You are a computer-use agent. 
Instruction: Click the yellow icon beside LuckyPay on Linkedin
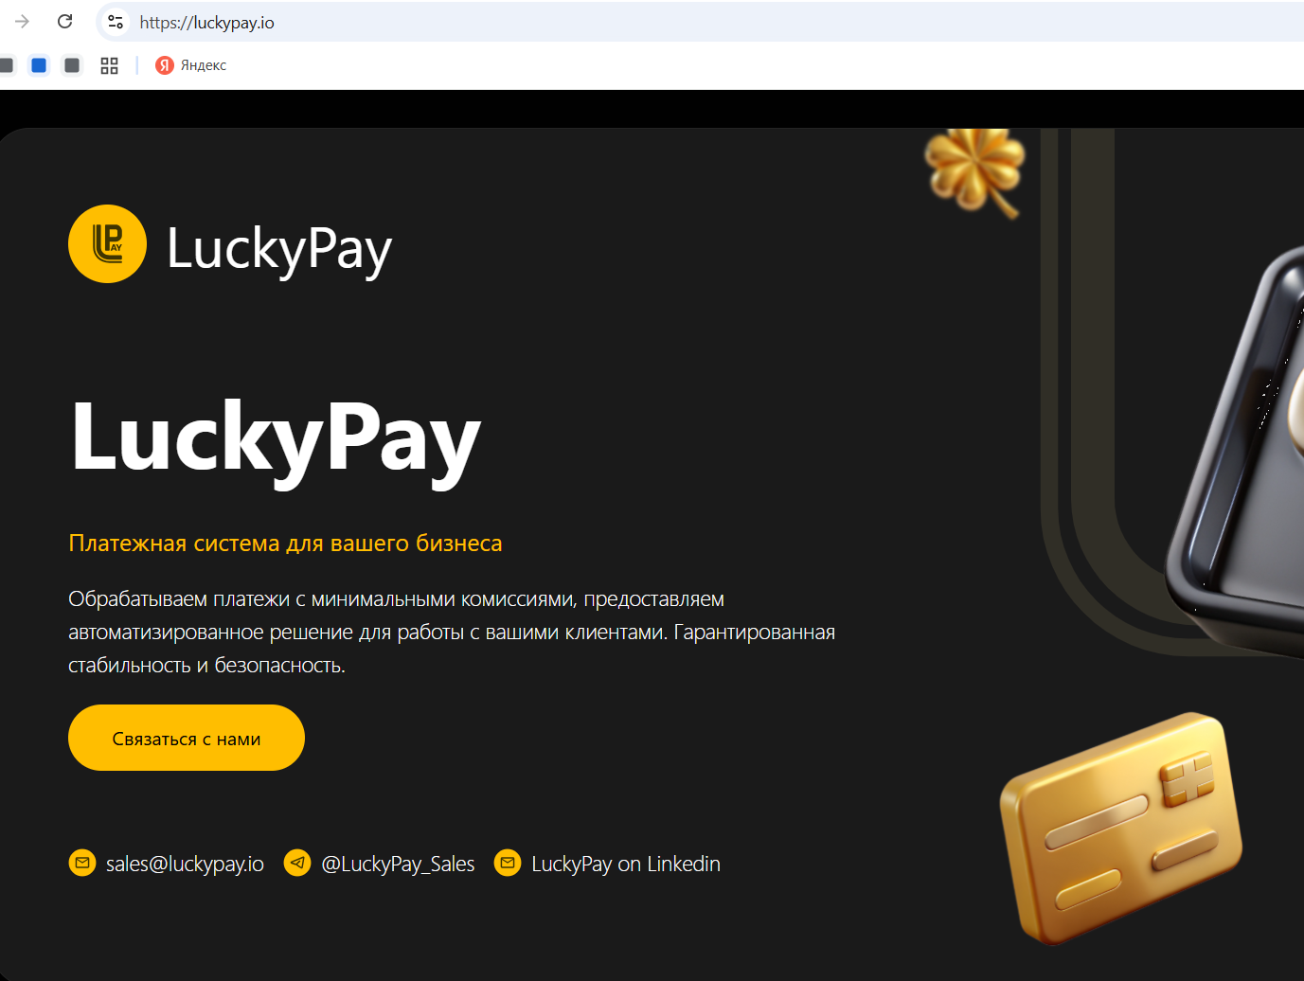click(508, 863)
